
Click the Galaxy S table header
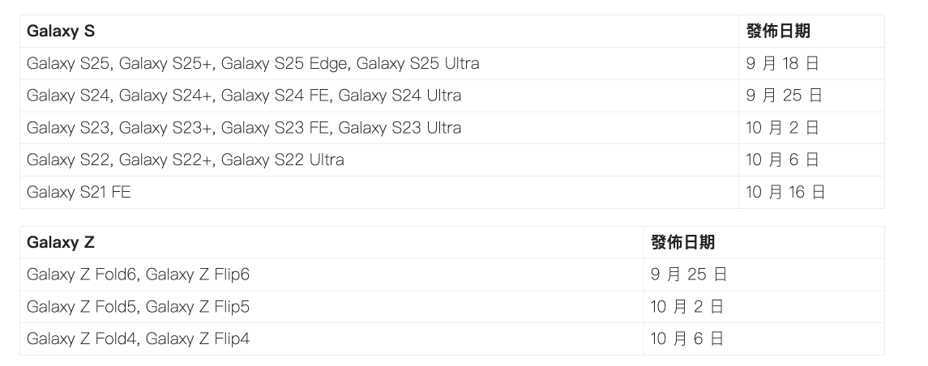tap(61, 32)
